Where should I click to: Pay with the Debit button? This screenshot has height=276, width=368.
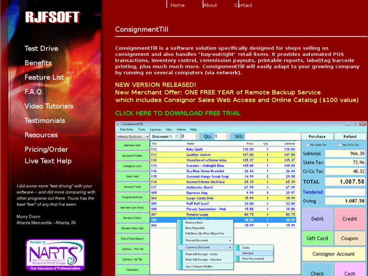coord(317,219)
